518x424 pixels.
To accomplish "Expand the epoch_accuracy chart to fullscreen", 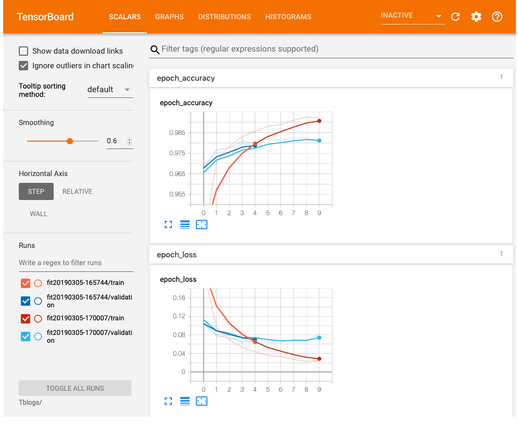I will [168, 225].
